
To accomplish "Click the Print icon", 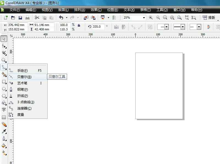I will point(28,18).
